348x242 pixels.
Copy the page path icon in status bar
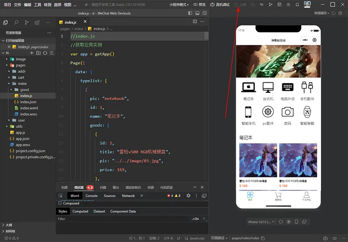[x=263, y=238]
